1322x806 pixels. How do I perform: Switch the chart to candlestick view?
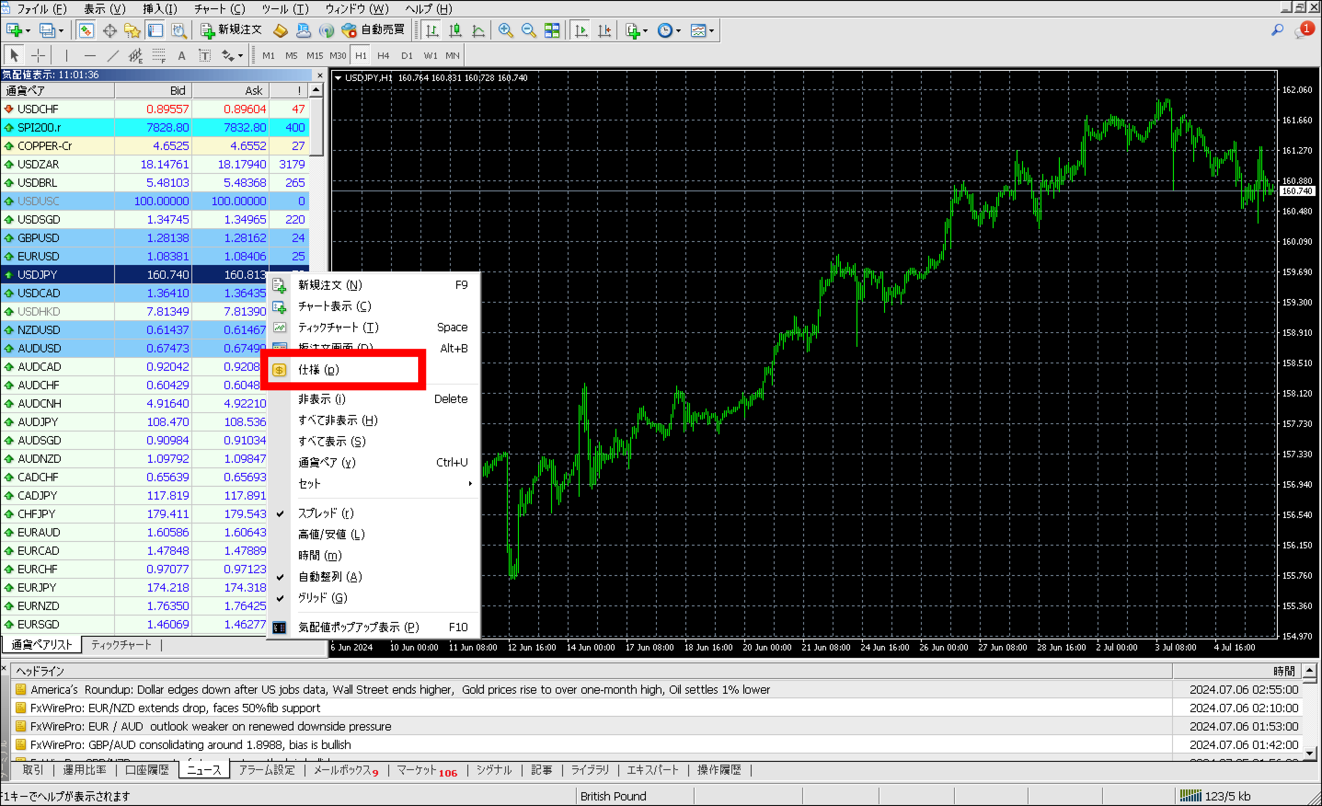pos(455,30)
